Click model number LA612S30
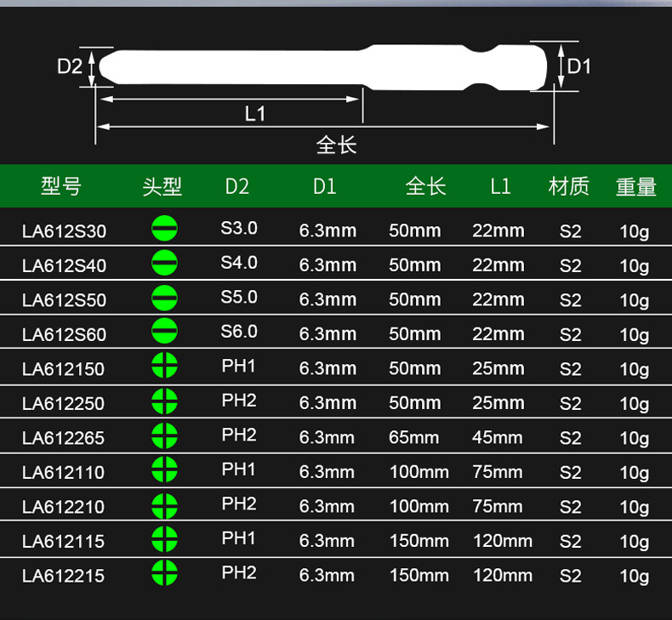Image resolution: width=672 pixels, height=620 pixels. tap(65, 231)
